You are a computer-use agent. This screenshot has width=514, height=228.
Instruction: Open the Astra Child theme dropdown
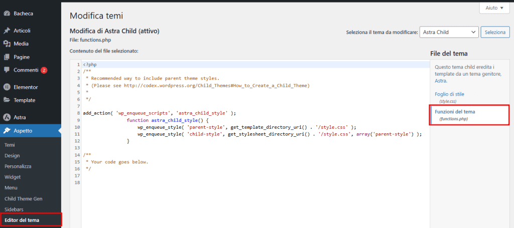pos(449,33)
